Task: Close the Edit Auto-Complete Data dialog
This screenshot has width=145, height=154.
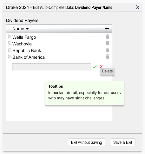Action: (138, 7)
